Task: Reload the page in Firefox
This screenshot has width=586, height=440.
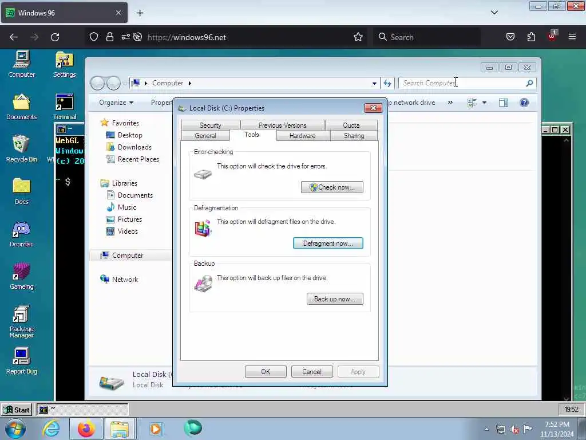Action: click(55, 37)
